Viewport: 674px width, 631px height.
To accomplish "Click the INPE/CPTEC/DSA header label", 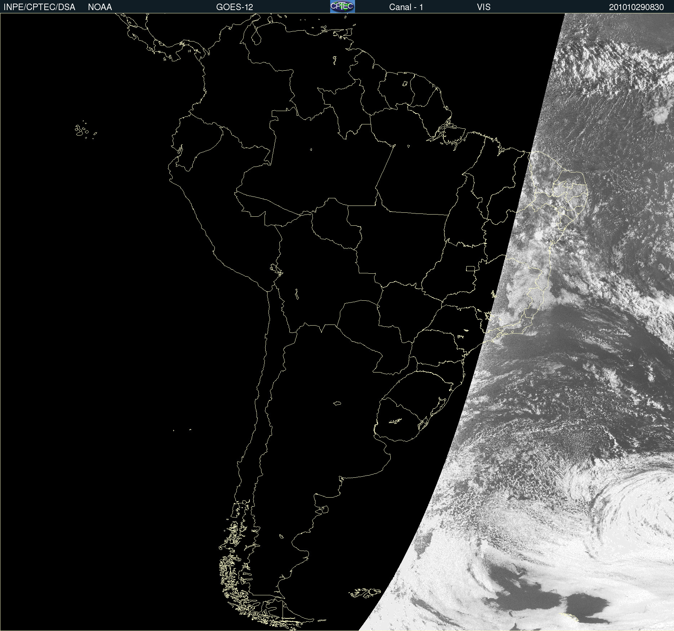I will (39, 7).
